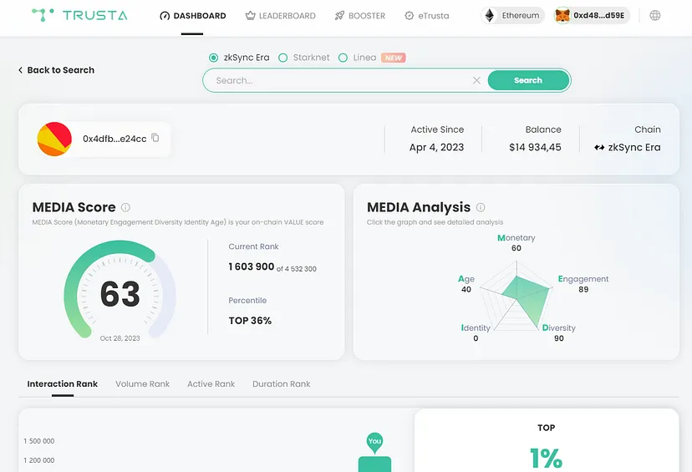Select the zkSync Era radio option
692x472 pixels.
(214, 58)
